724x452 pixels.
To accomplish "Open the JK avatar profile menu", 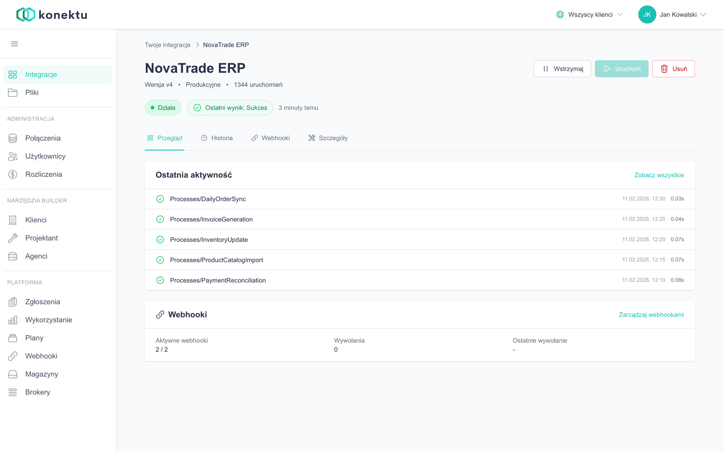I will (647, 14).
